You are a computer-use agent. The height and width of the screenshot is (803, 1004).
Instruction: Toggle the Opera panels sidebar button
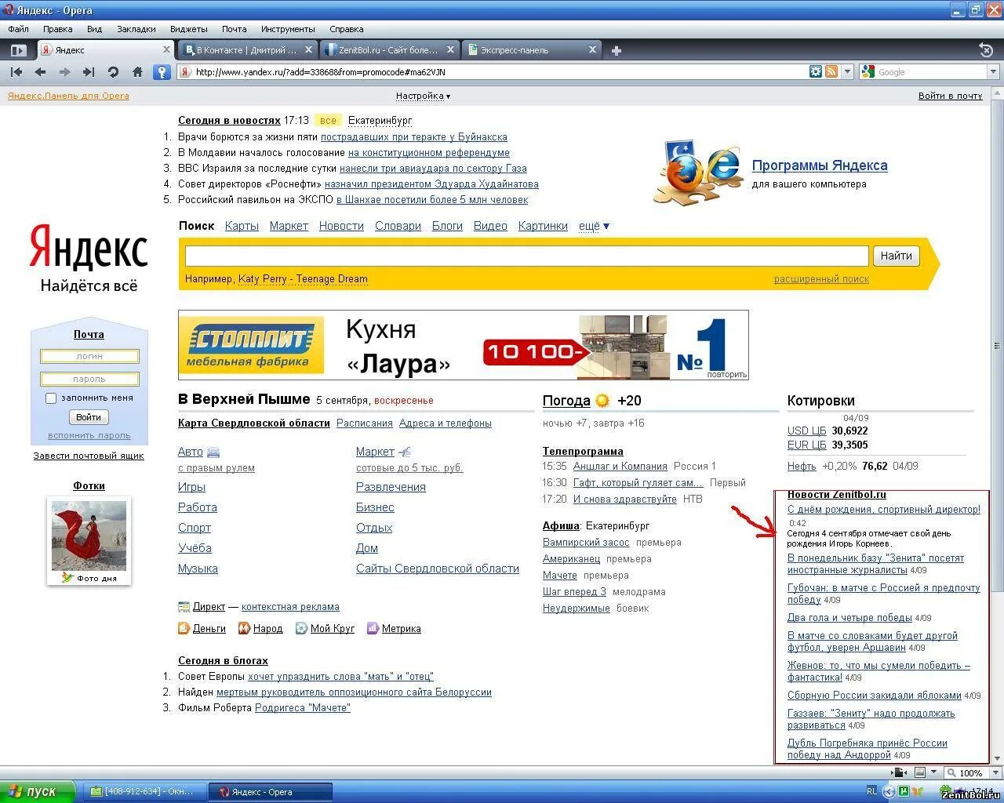17,50
